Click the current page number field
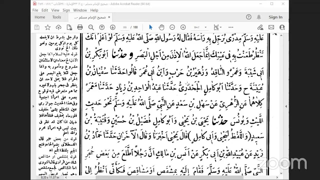Viewport: 320px width, 180px height. point(124,27)
